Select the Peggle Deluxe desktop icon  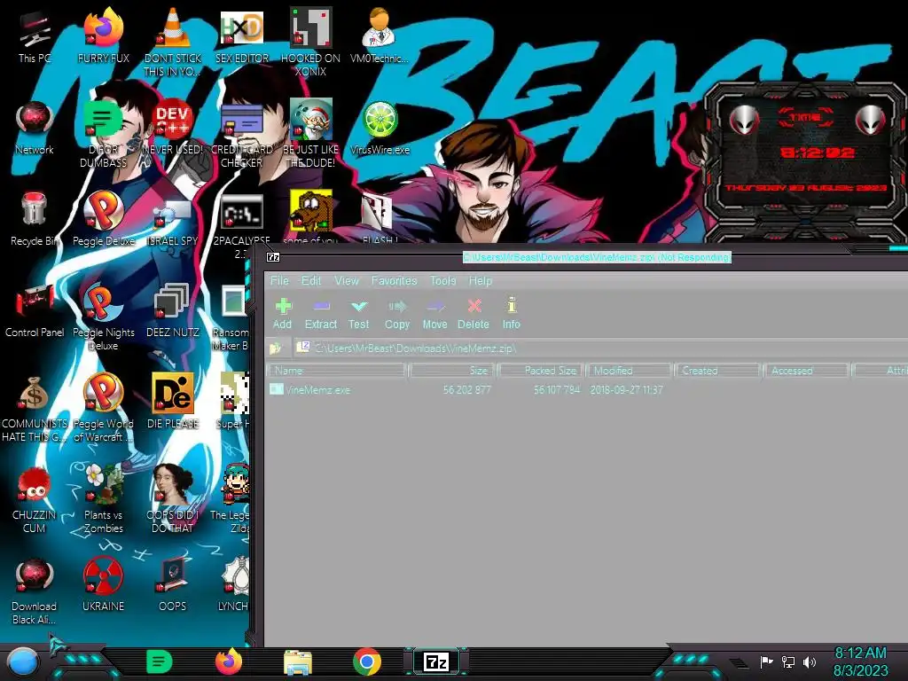[104, 220]
